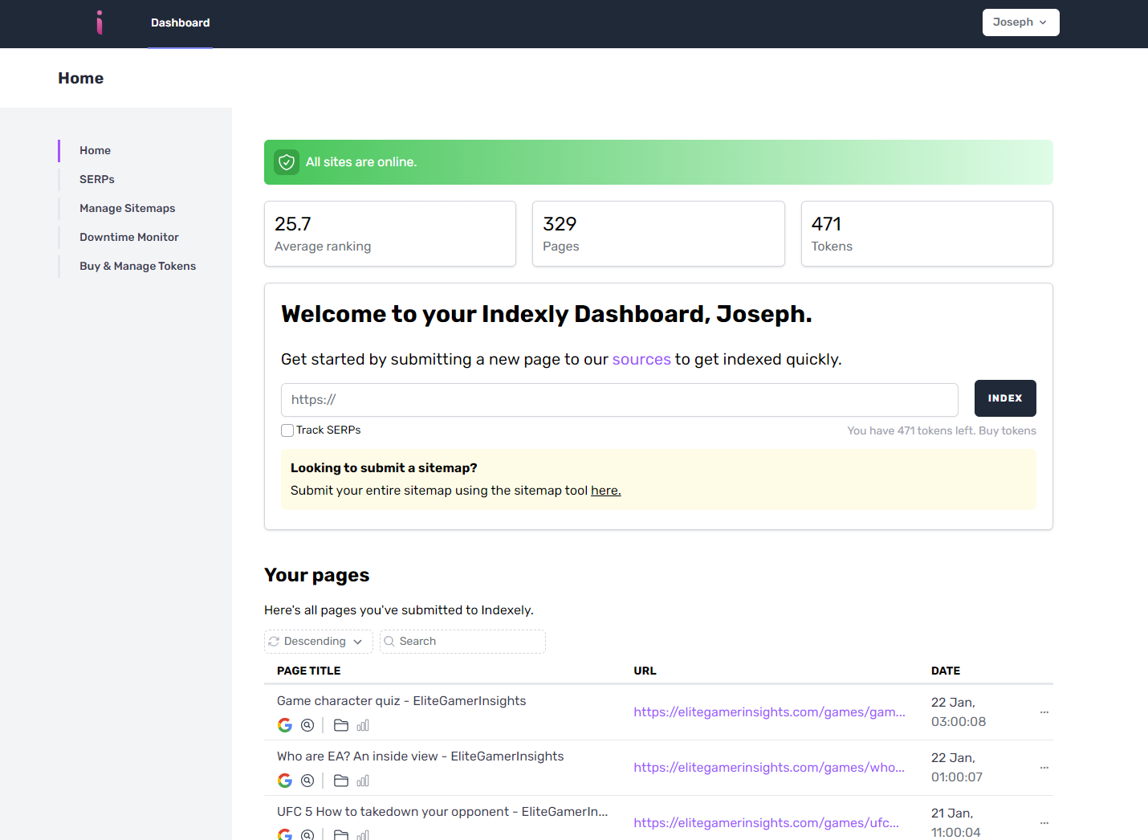
Task: Click Google icon for Game character quiz row
Action: pos(285,725)
